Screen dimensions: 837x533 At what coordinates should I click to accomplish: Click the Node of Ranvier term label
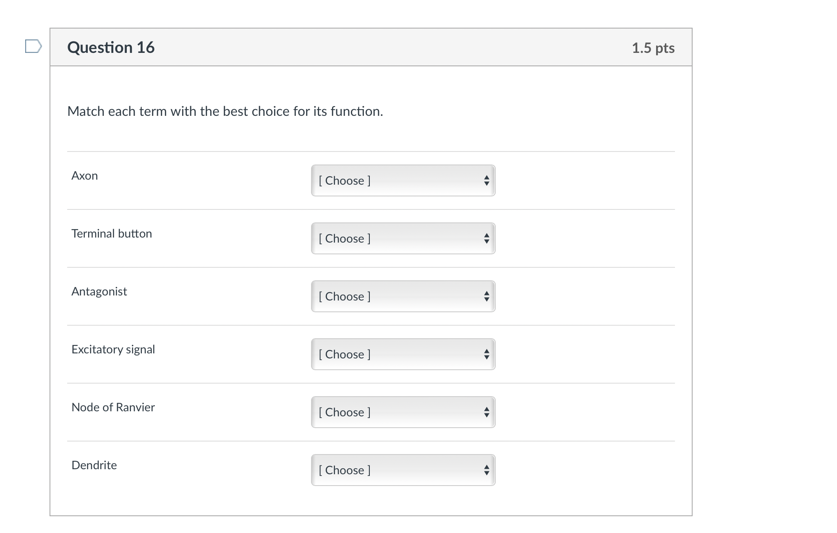pos(112,407)
